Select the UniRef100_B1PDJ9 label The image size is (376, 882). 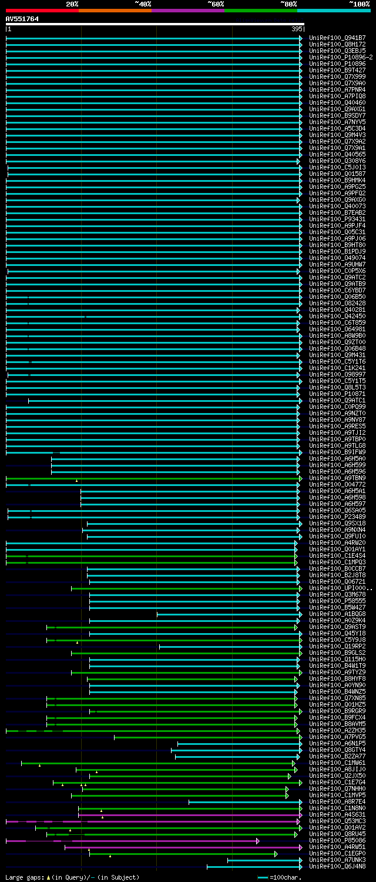coord(337,251)
